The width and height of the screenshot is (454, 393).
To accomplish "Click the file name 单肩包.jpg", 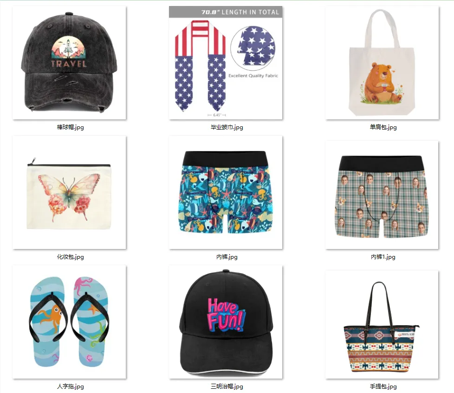I will (x=383, y=127).
